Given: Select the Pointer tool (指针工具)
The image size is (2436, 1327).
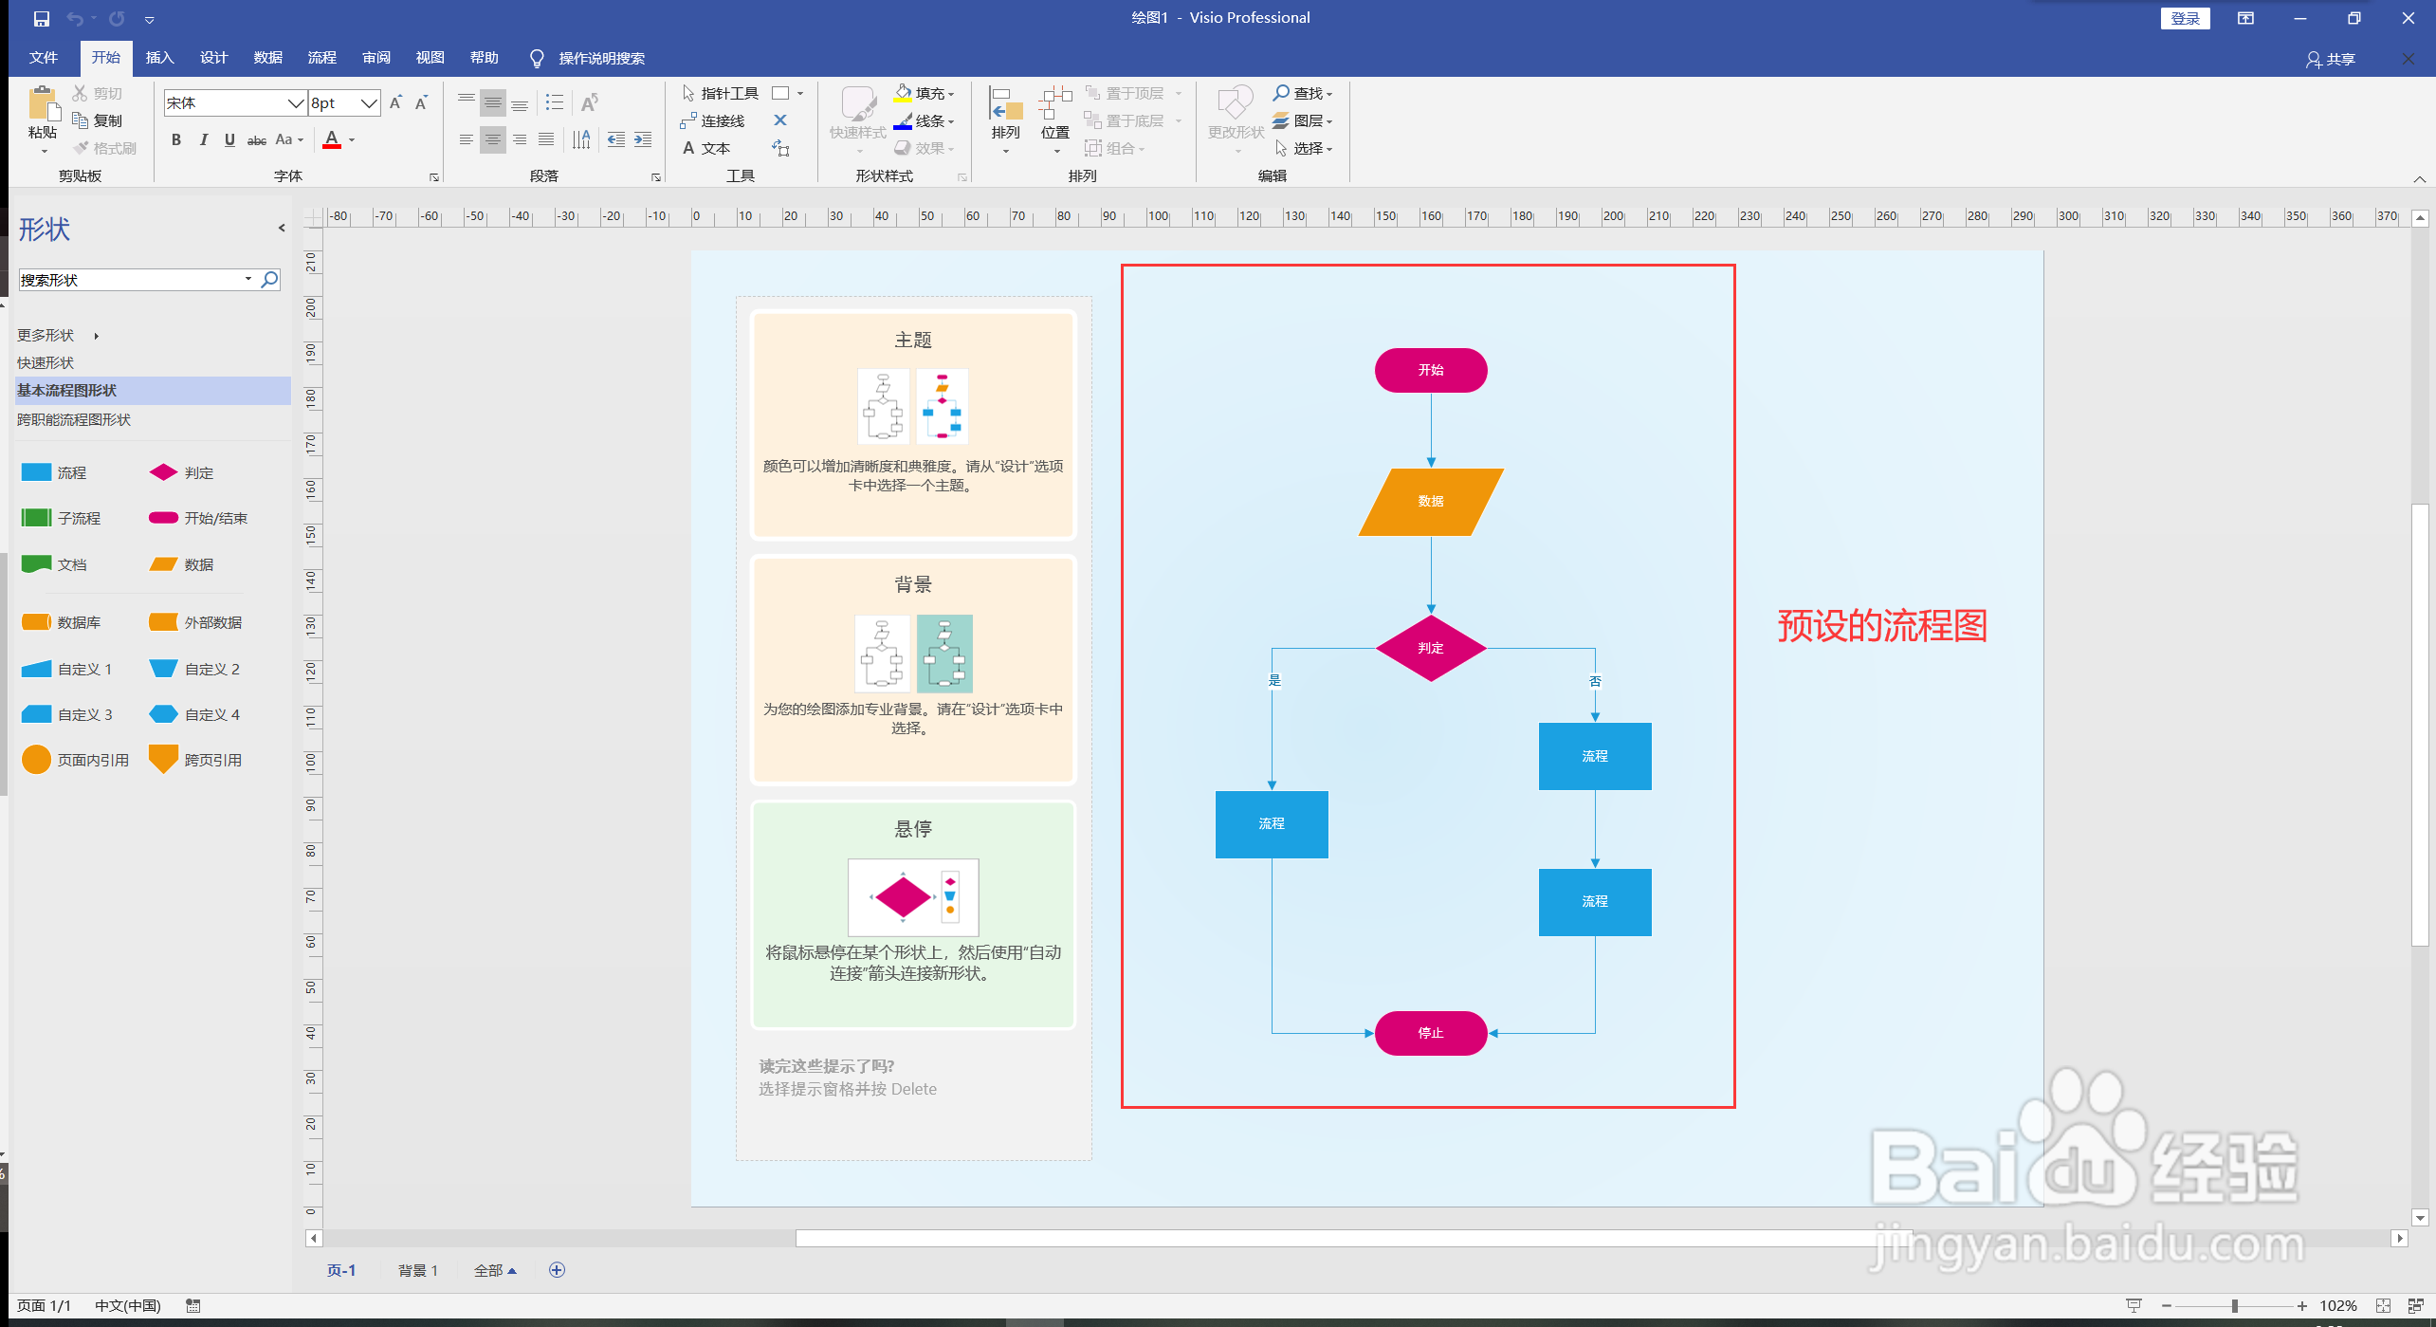Looking at the screenshot, I should point(720,93).
